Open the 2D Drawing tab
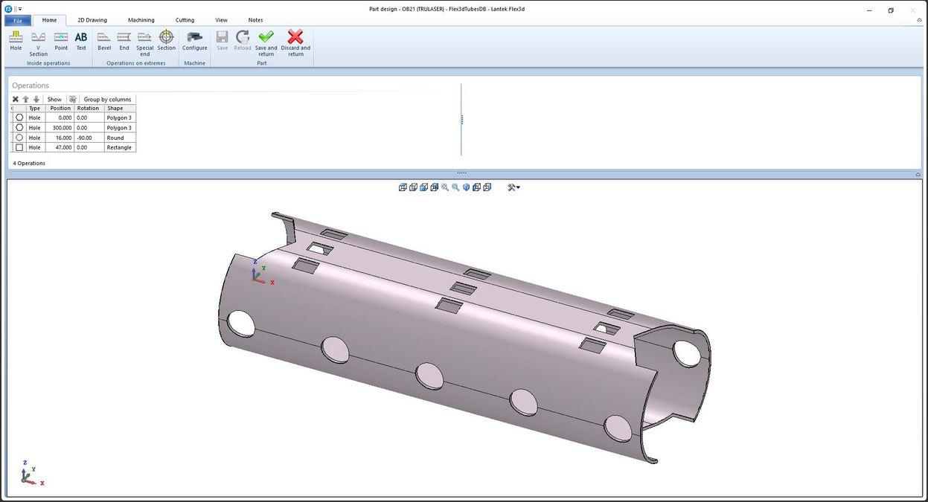Viewport: 928px width, 502px height. point(92,20)
